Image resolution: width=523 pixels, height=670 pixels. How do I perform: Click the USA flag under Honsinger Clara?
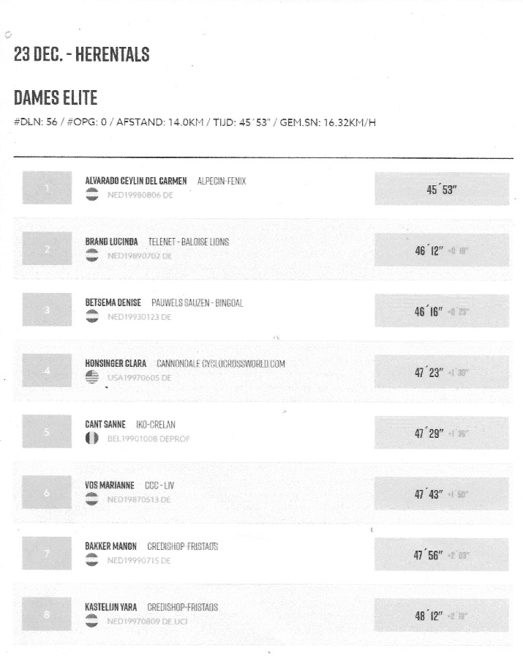[93, 377]
